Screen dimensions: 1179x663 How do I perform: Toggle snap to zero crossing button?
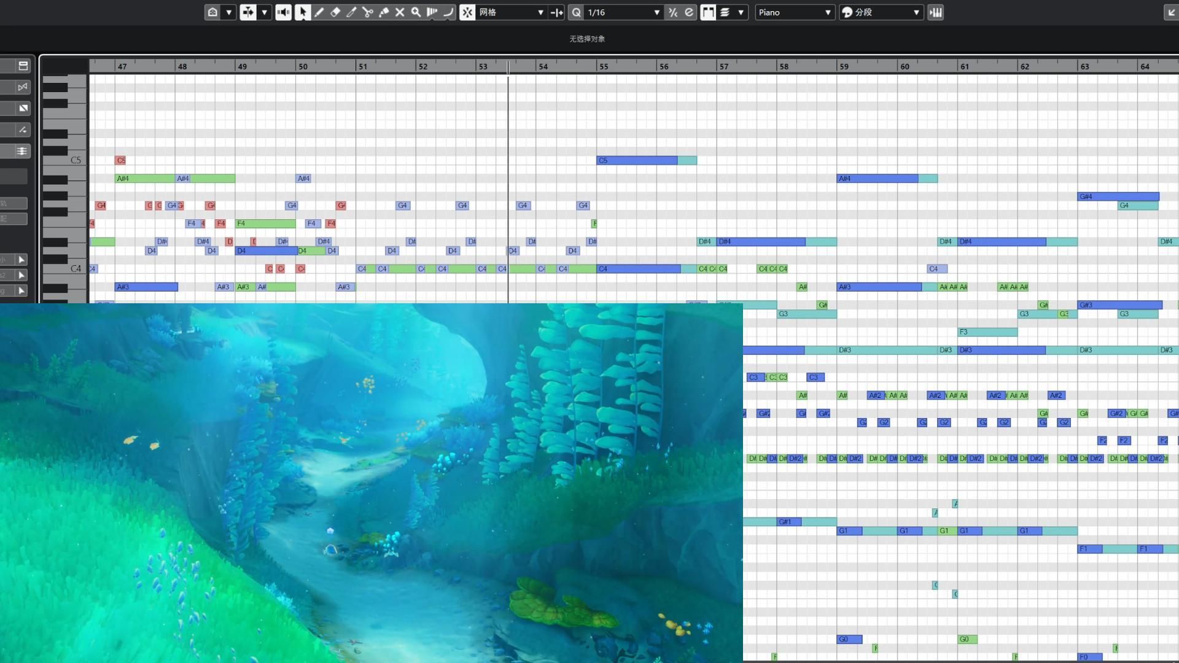[x=557, y=12]
